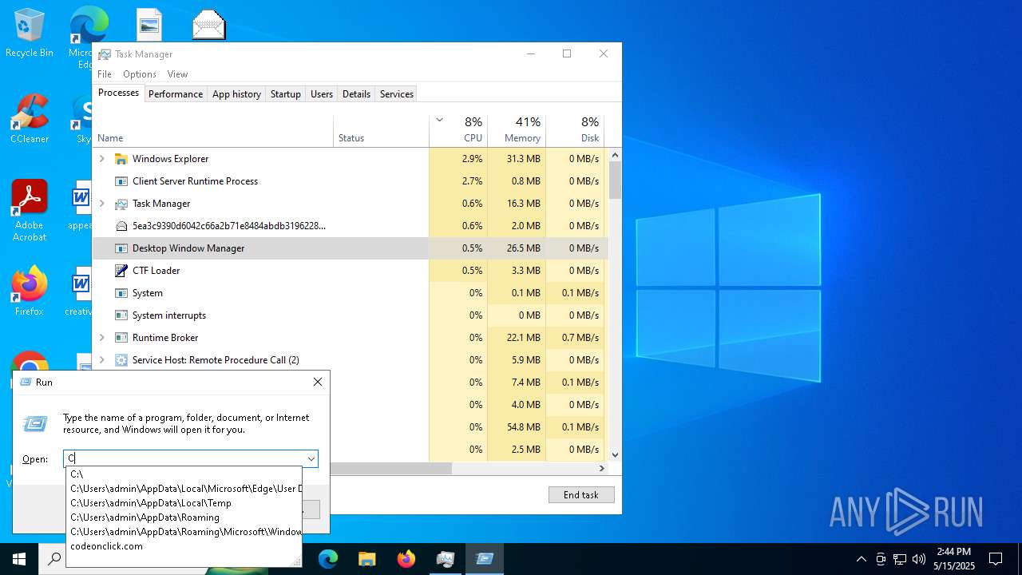This screenshot has width=1022, height=575.
Task: Click the Service Host gear icon
Action: (x=121, y=360)
